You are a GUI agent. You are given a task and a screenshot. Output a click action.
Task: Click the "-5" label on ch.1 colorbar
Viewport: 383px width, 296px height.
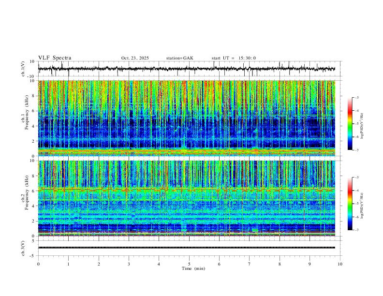click(357, 124)
